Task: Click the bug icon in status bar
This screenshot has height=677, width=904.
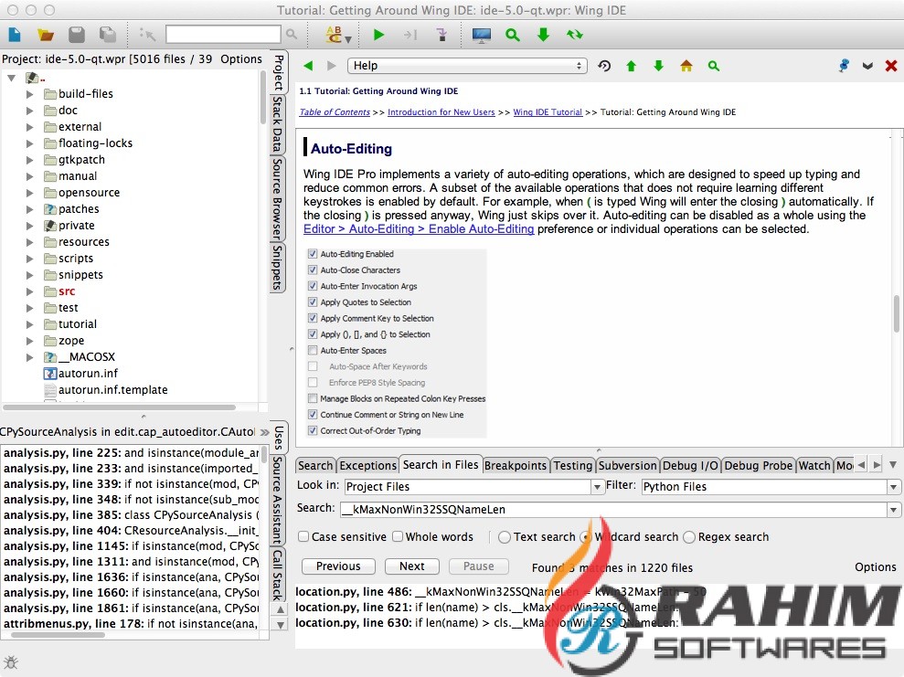Action: [x=11, y=662]
